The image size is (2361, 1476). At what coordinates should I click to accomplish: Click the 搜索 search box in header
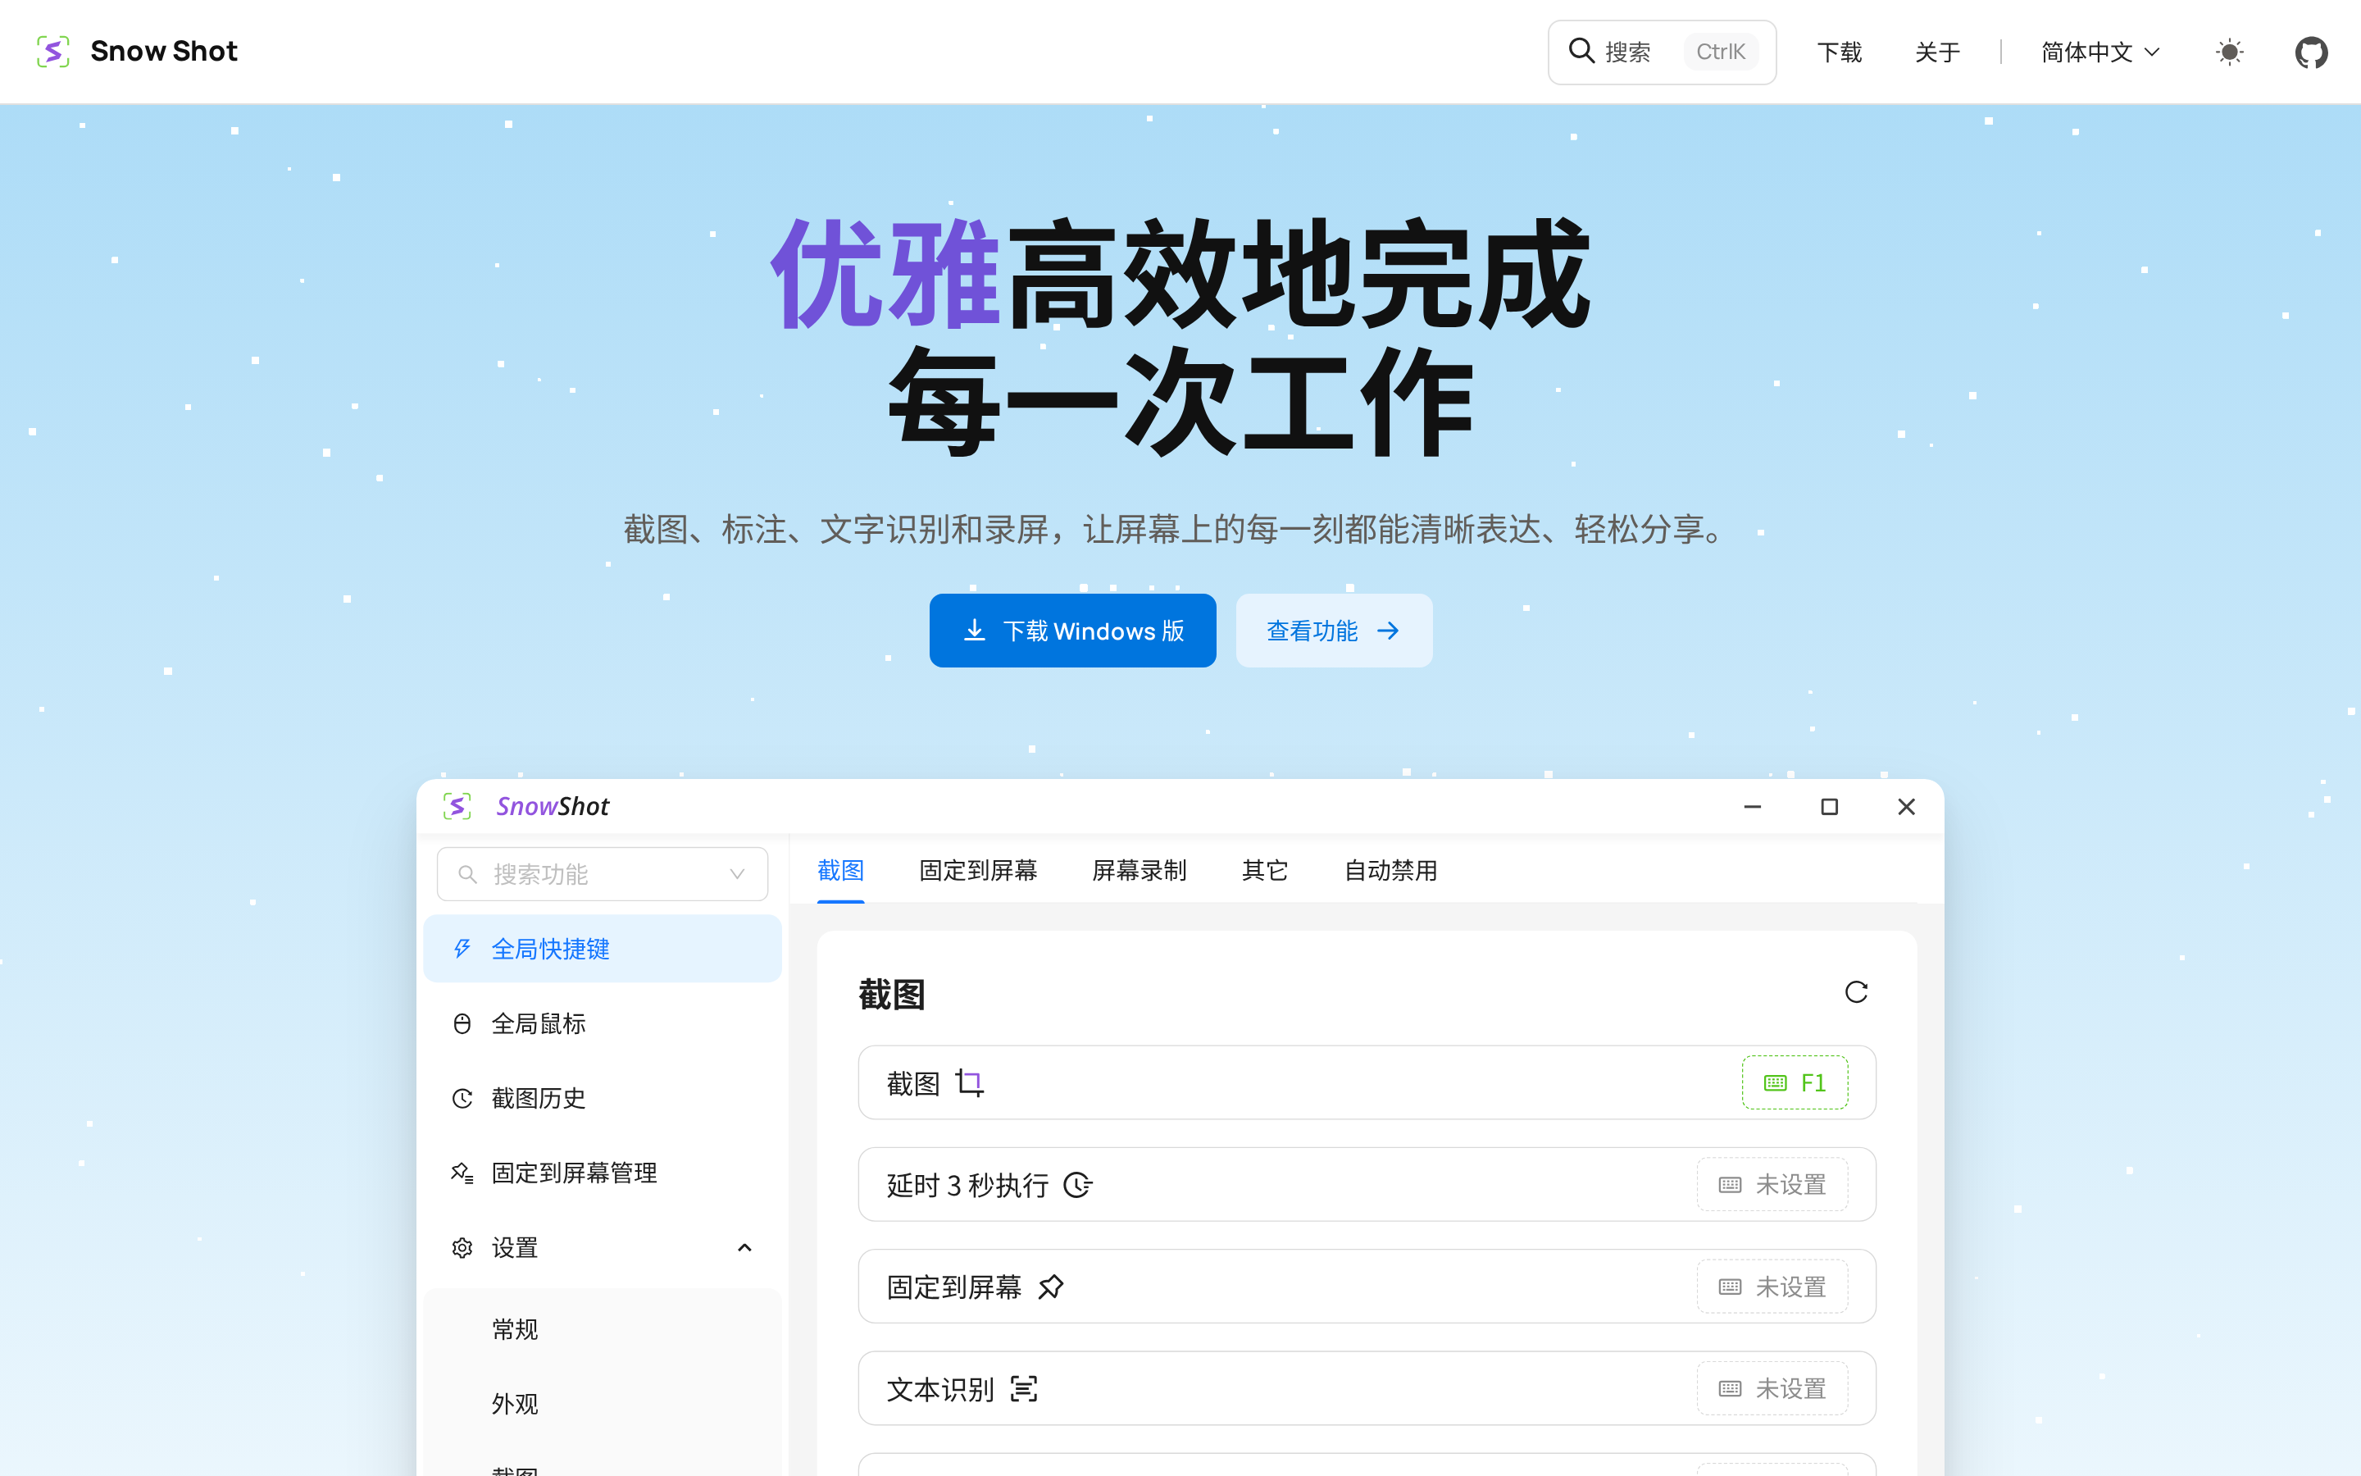coord(1662,52)
